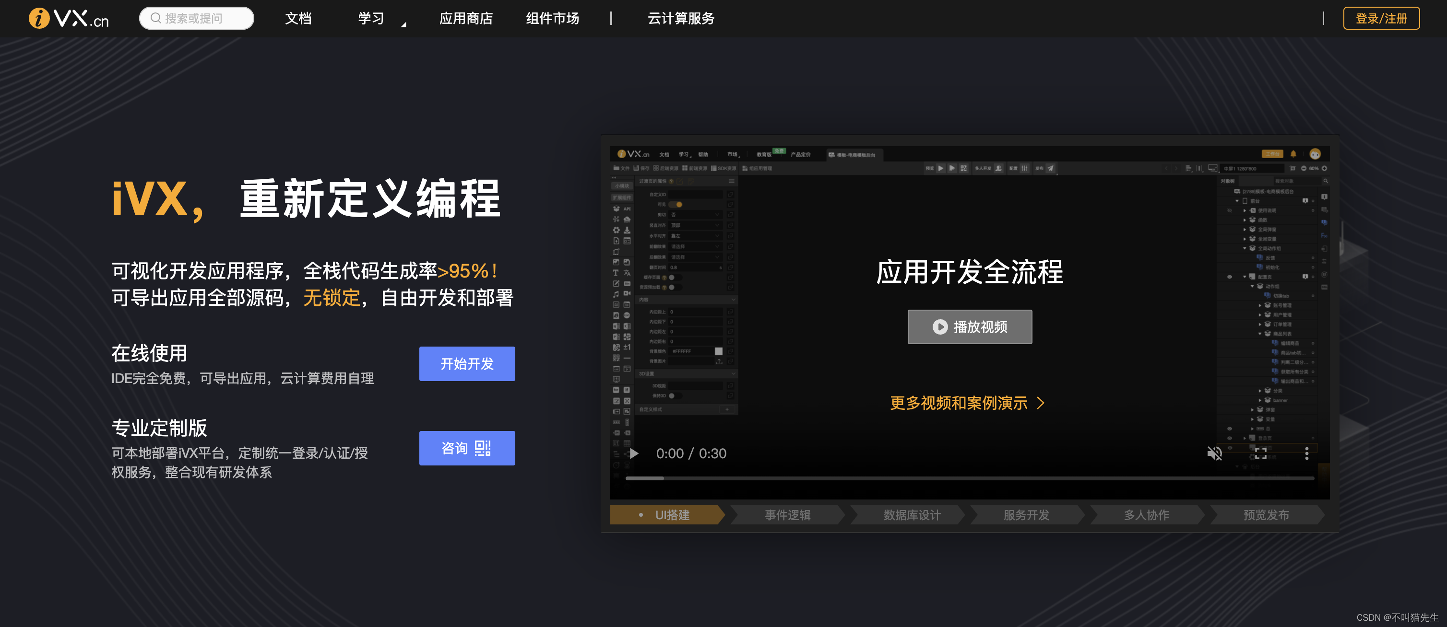Open the 应用商店 menu item
The image size is (1447, 627).
[466, 19]
